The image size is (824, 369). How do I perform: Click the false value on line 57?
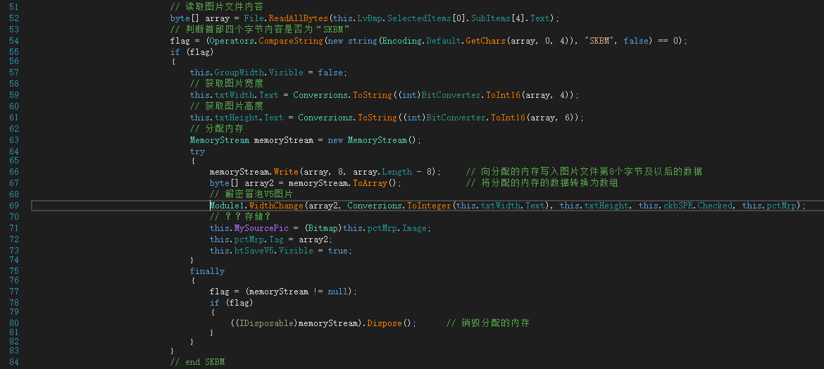click(330, 72)
